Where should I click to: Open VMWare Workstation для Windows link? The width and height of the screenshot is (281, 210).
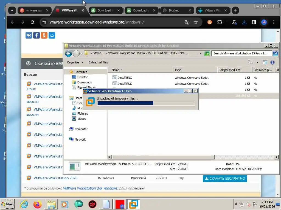(90, 188)
